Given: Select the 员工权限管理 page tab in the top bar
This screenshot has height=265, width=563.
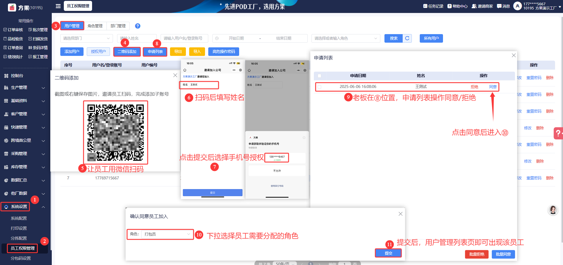Looking at the screenshot, I should (78, 6).
